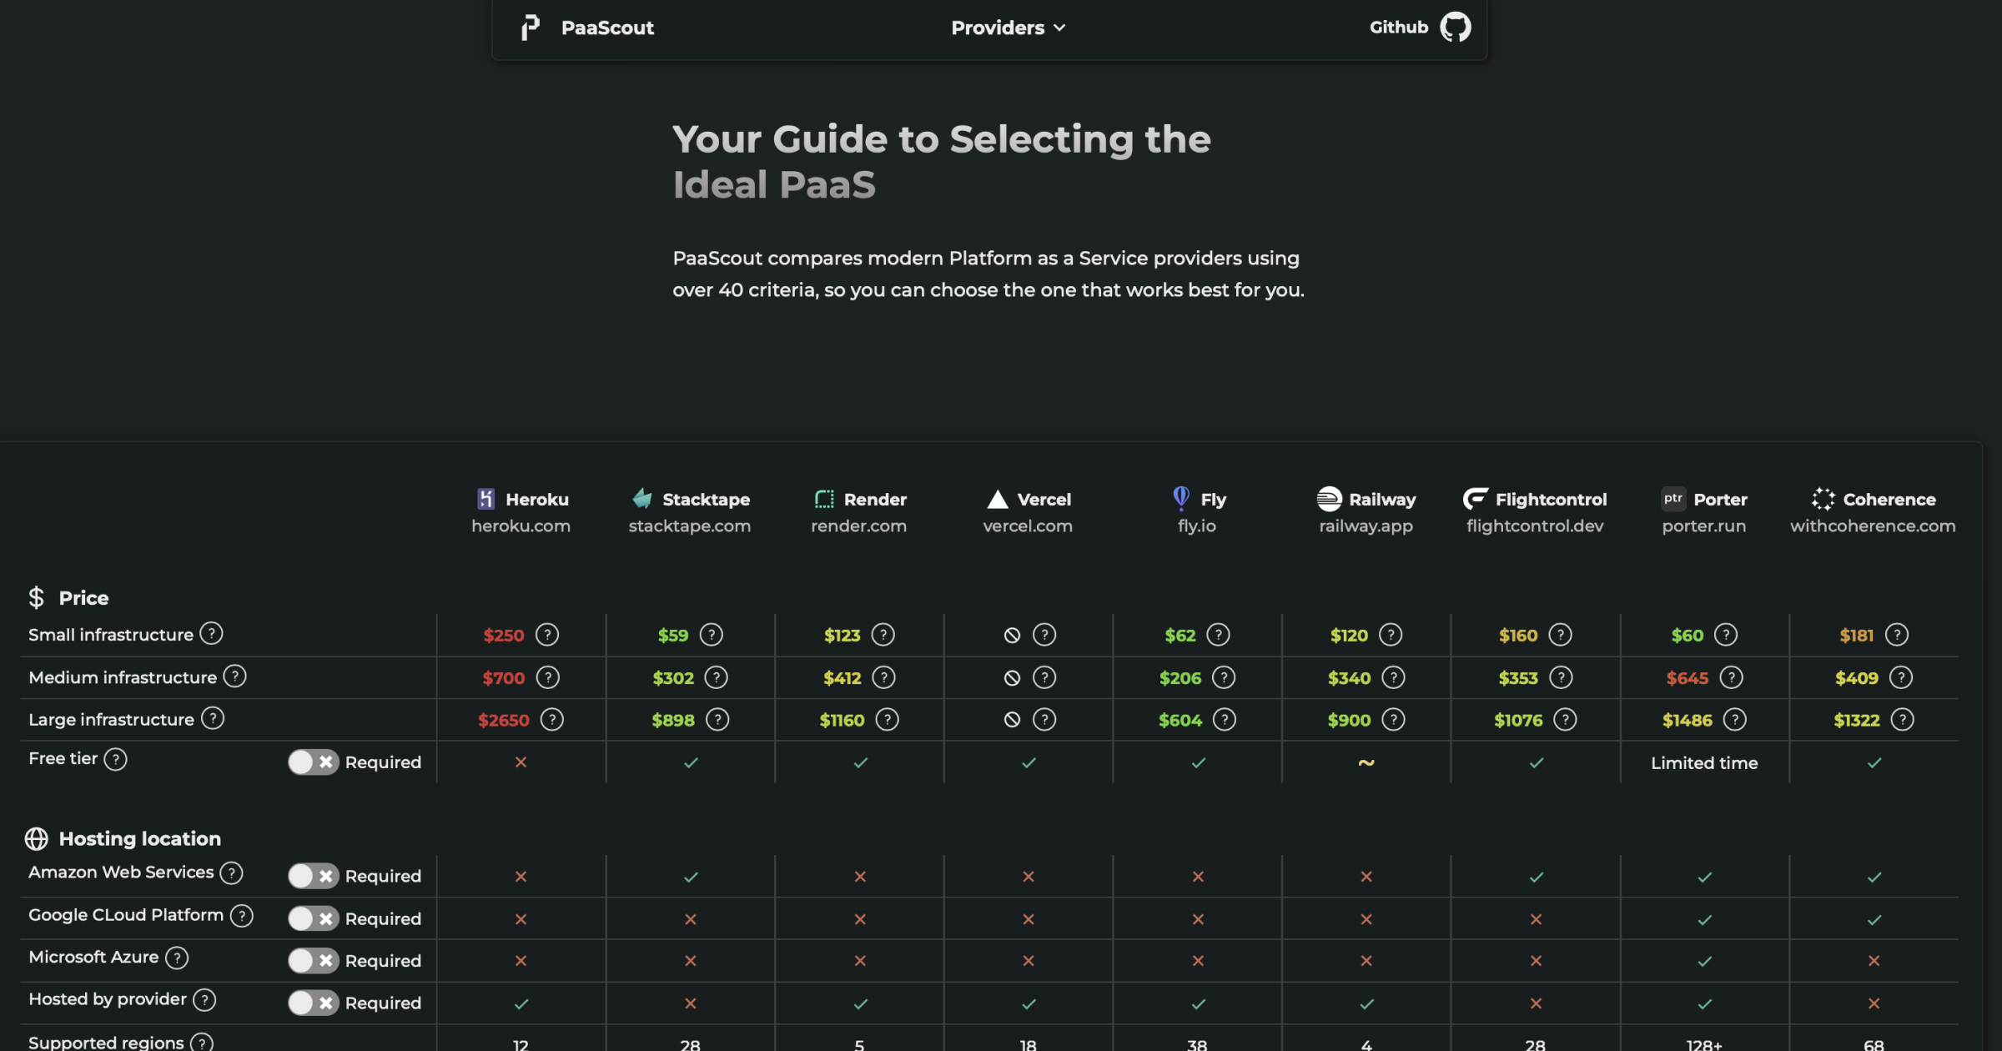Click the Porter ptr logo
This screenshot has width=2002, height=1051.
[1673, 499]
